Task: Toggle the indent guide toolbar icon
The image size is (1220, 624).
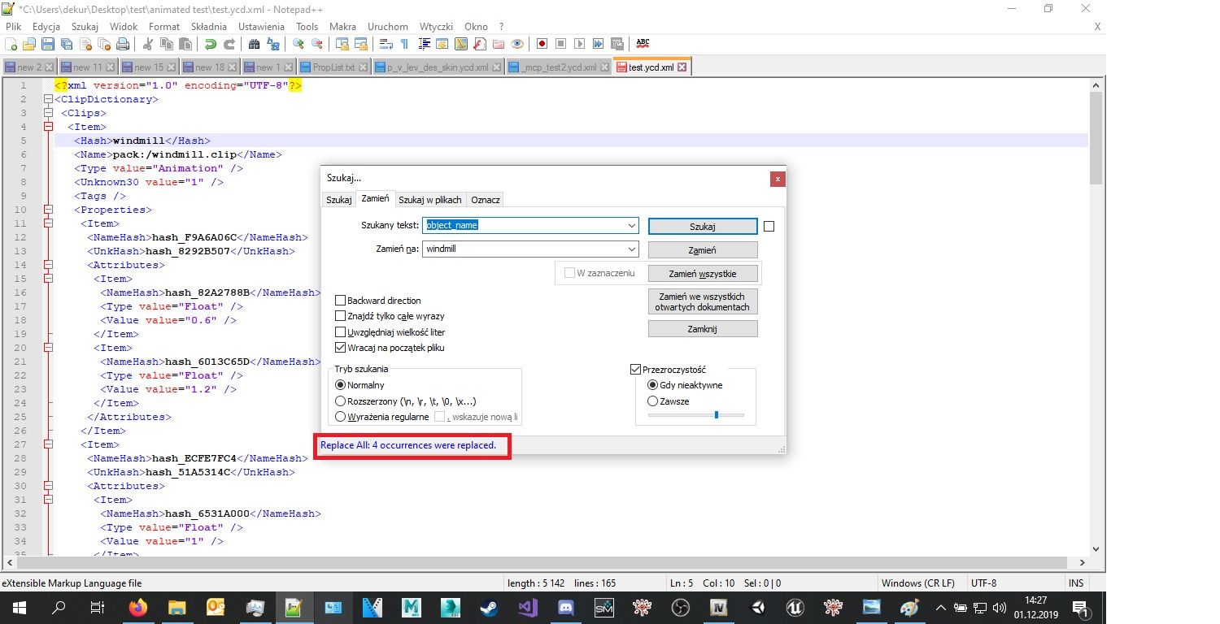Action: click(x=425, y=44)
